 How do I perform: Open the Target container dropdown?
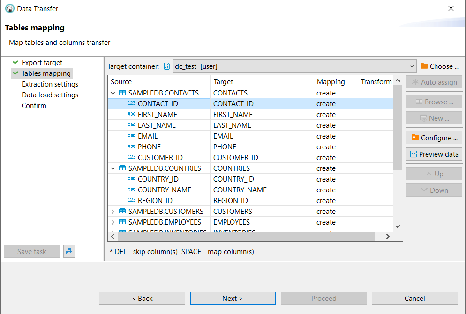click(x=295, y=66)
